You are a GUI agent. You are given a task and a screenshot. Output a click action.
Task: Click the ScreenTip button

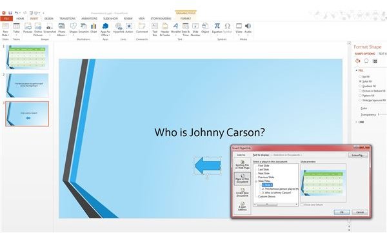tap(358, 155)
